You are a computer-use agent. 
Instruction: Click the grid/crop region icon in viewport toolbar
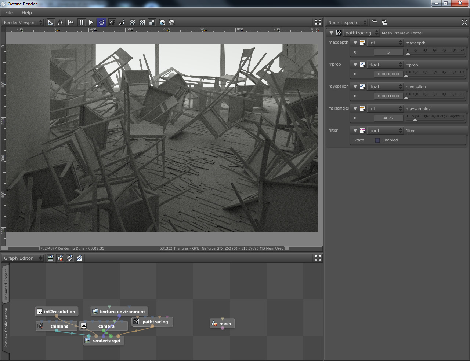point(60,22)
